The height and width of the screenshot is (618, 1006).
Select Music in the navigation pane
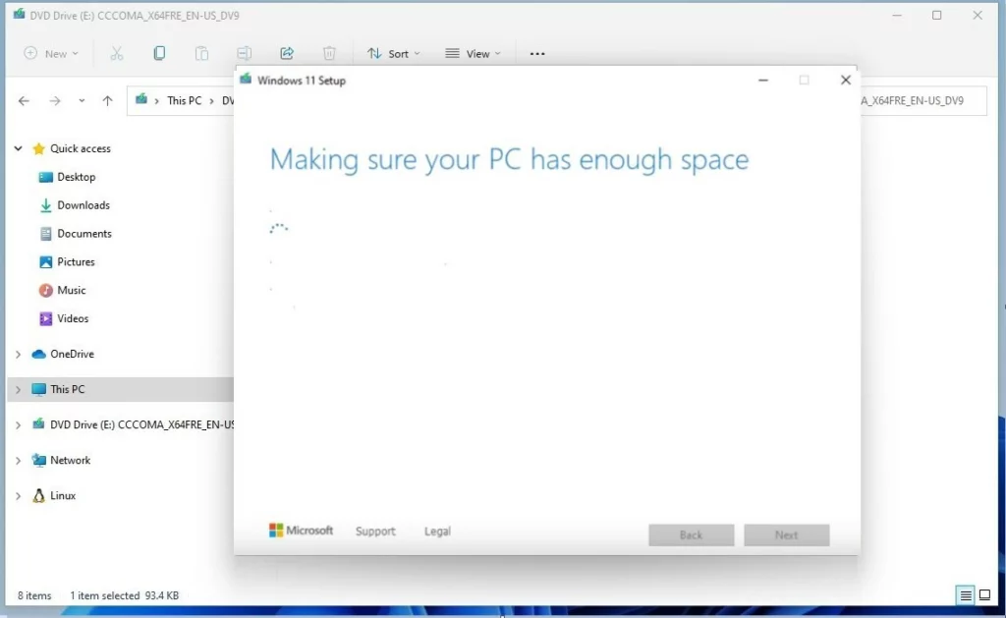(x=71, y=290)
